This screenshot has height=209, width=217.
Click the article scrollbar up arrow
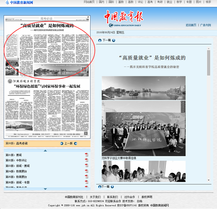[209, 49]
